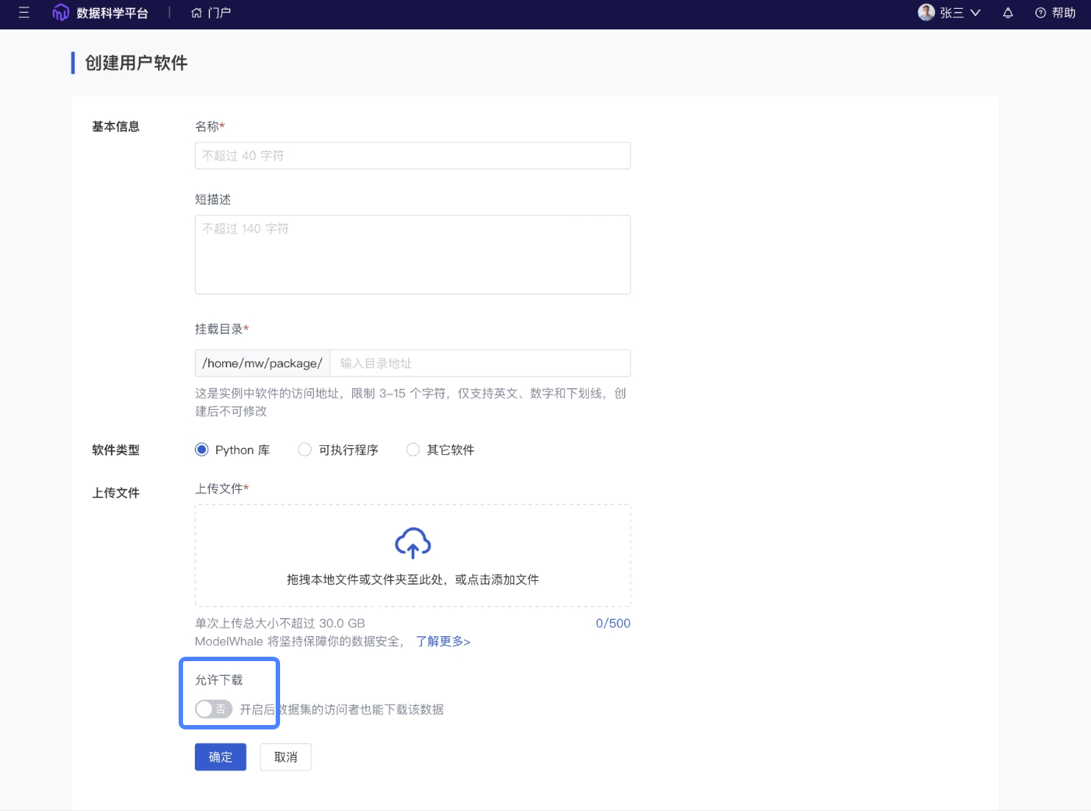Focus the 短描述 text area

(412, 254)
